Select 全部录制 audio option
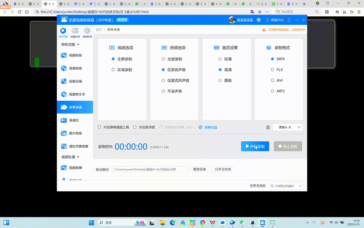364x228 pixels. point(172,59)
